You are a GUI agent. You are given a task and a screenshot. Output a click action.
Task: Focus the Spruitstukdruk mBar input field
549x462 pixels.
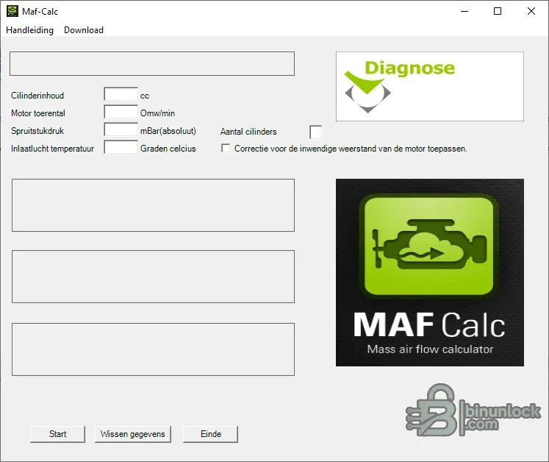[x=121, y=129]
